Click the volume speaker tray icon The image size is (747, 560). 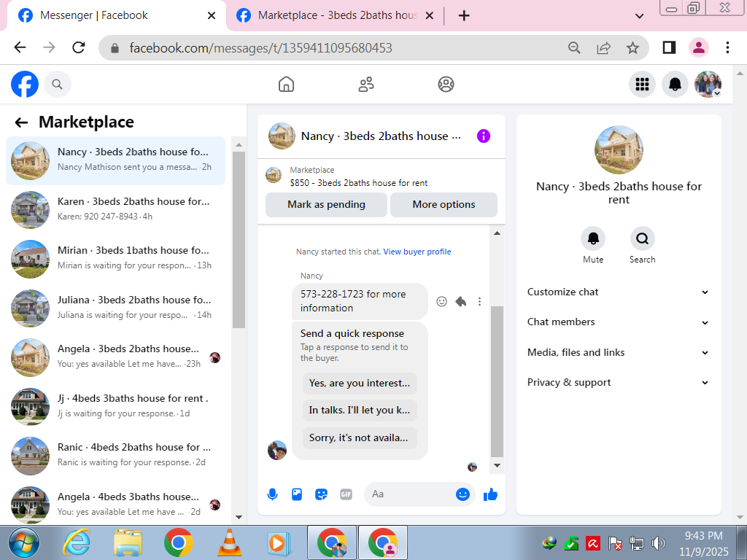click(x=659, y=542)
